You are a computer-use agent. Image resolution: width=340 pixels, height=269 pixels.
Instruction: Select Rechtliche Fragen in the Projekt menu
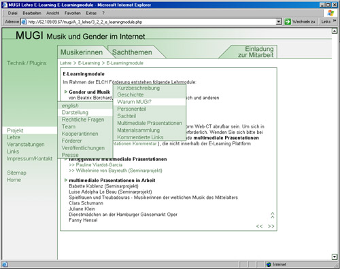(83, 120)
